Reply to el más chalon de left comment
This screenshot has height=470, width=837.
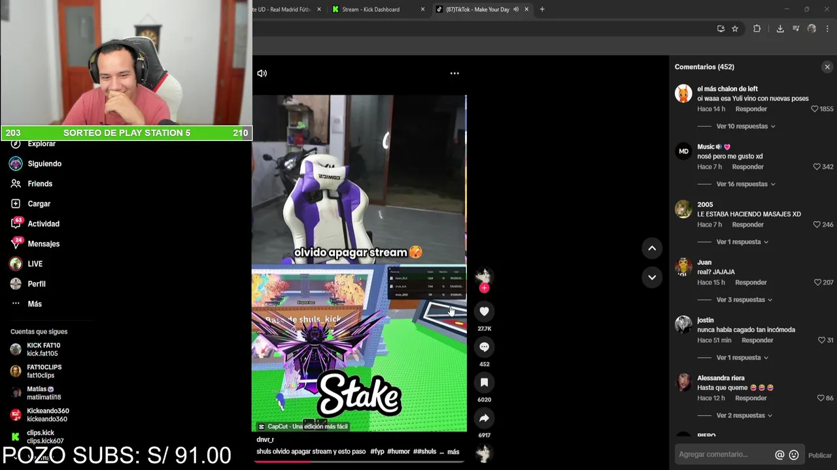(751, 109)
